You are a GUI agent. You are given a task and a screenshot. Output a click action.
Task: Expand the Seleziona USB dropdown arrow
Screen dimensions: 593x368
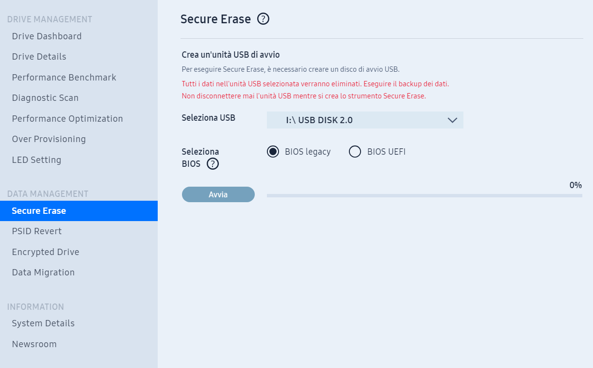tap(452, 120)
